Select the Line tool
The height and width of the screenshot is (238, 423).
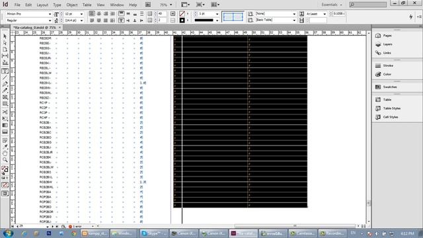pos(5,77)
